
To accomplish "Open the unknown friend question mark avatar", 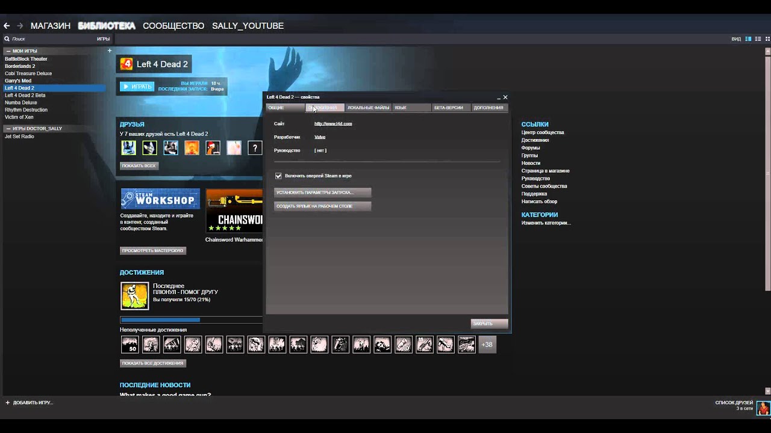I will 255,147.
